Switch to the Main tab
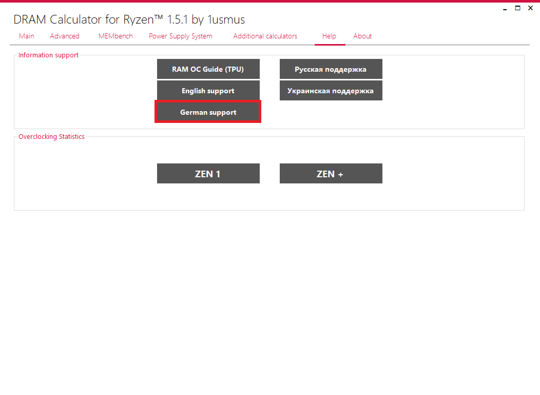Screen dimensions: 540x395 click(27, 36)
